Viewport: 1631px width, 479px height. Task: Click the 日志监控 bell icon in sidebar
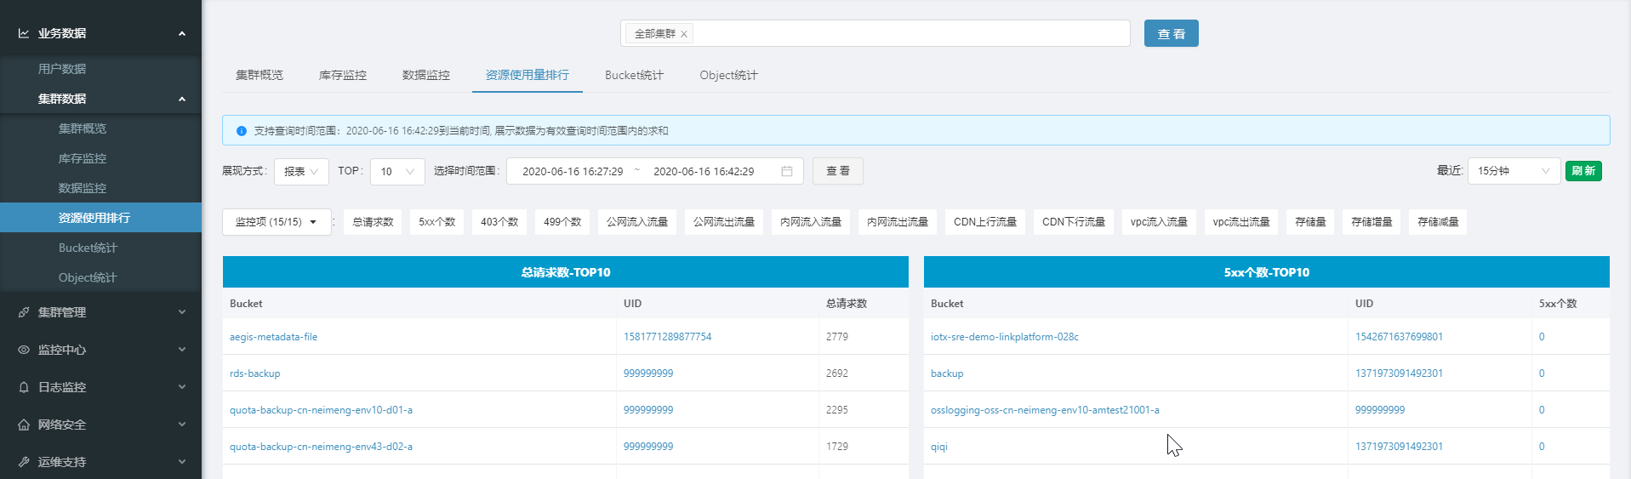(24, 387)
